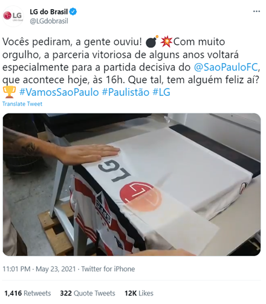Open the @SaoPauloFC mention
This screenshot has width=266, height=304.
(x=226, y=67)
